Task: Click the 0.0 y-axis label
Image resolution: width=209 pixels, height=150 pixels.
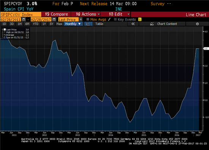Action: tap(206, 100)
